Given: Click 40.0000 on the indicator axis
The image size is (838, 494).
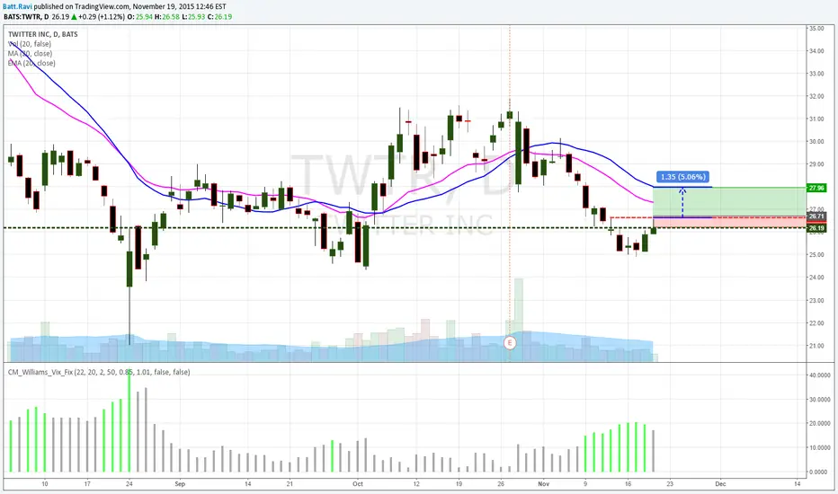Looking at the screenshot, I should click(x=819, y=375).
